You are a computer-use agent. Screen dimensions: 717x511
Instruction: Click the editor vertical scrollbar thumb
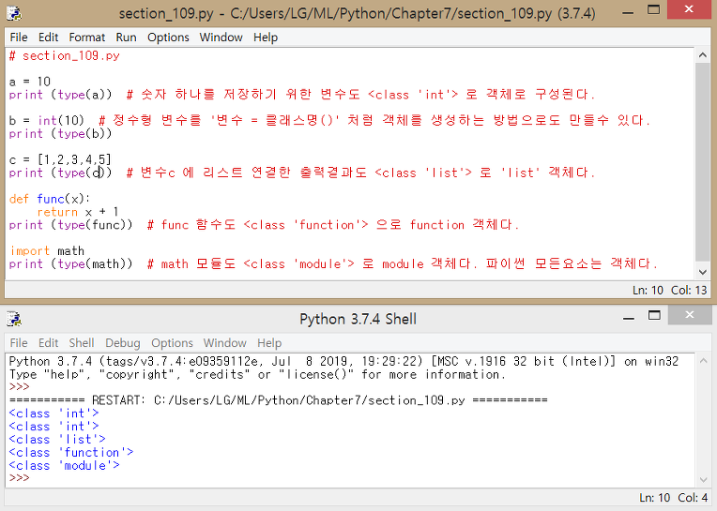703,163
